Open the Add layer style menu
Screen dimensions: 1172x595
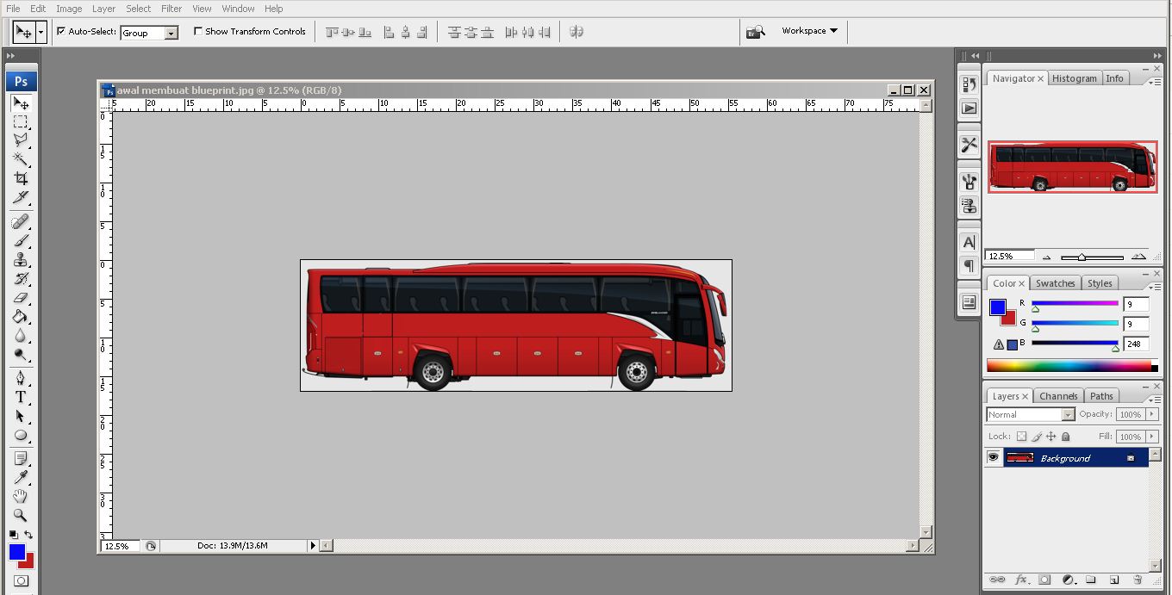[1022, 580]
